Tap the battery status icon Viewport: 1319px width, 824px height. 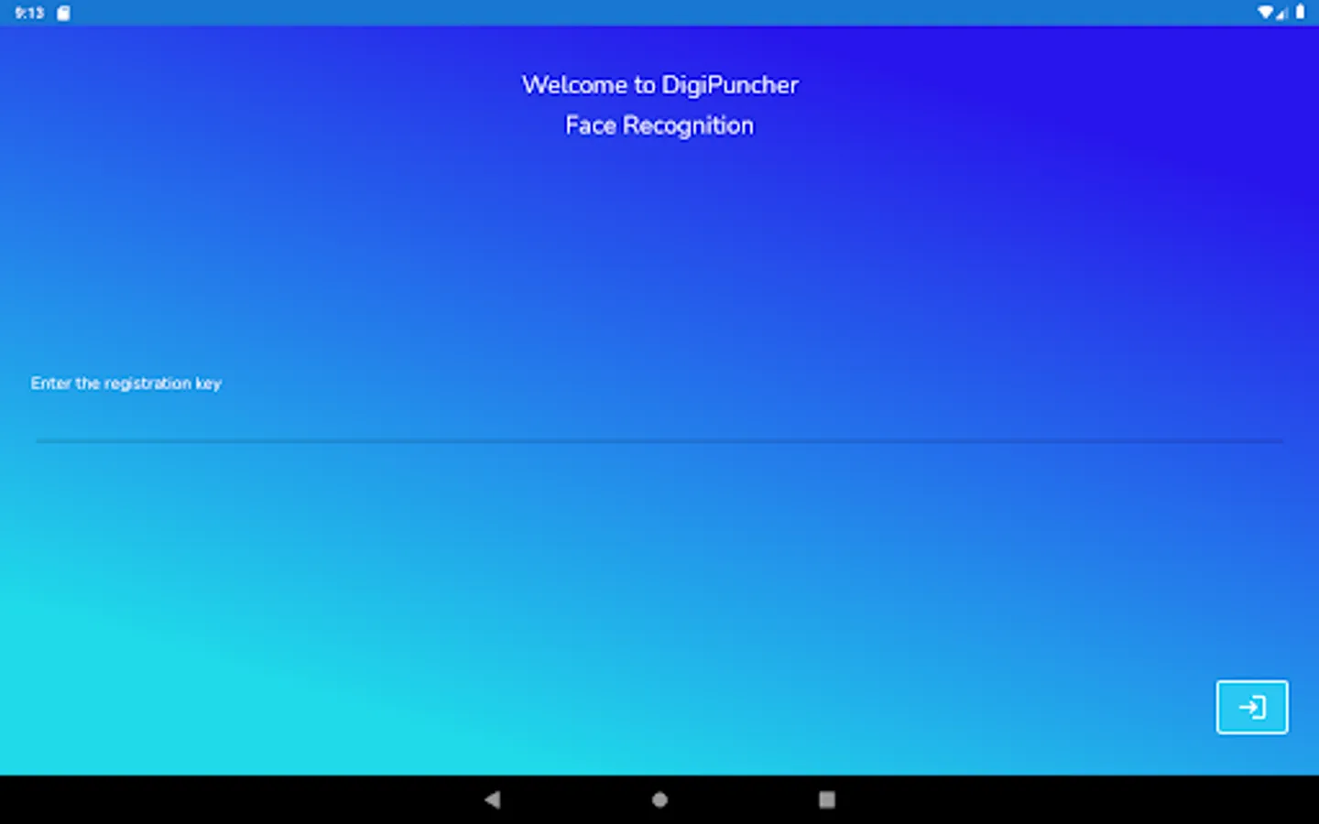tap(1300, 13)
